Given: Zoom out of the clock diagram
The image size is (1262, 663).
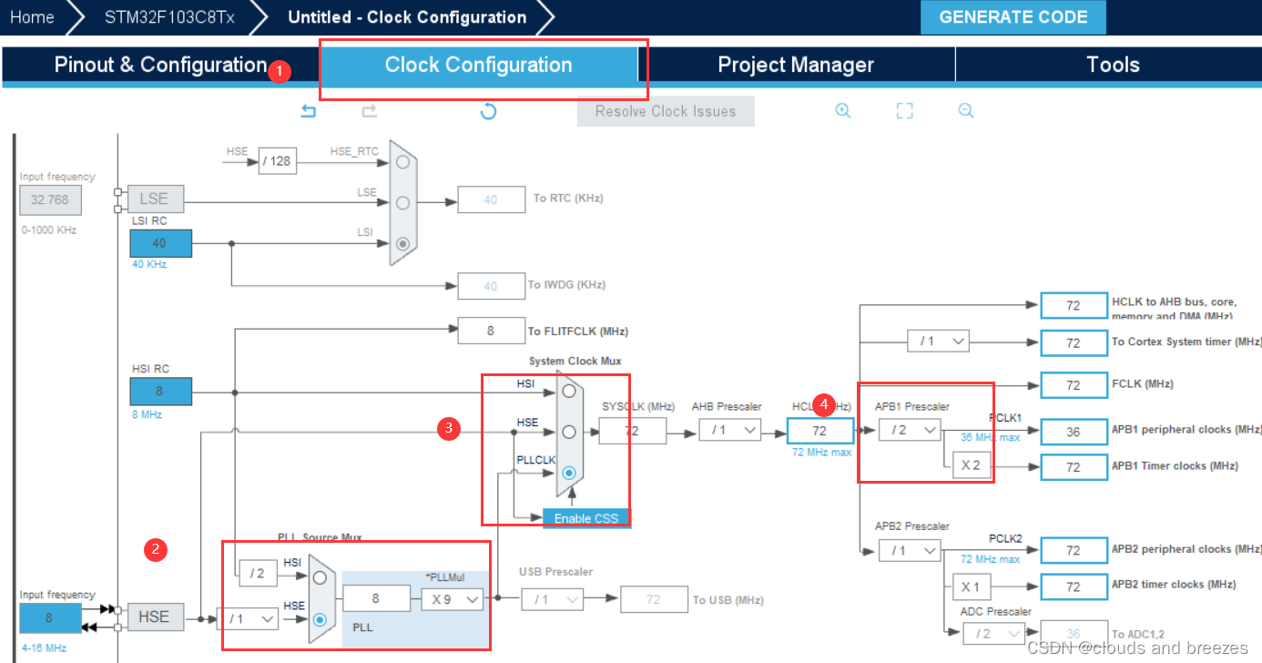Looking at the screenshot, I should (966, 111).
